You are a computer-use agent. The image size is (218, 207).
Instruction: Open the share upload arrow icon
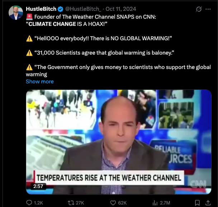pos(208,203)
